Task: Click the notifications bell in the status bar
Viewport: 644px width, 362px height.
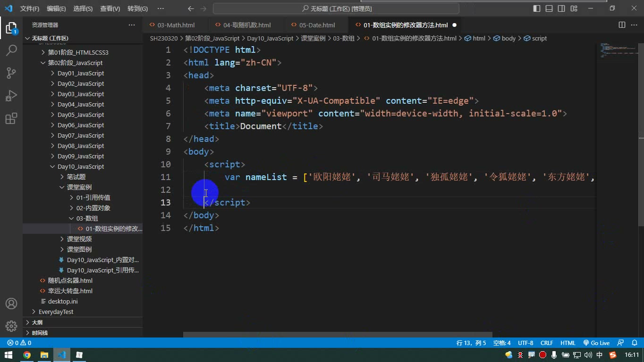Action: pyautogui.click(x=635, y=343)
